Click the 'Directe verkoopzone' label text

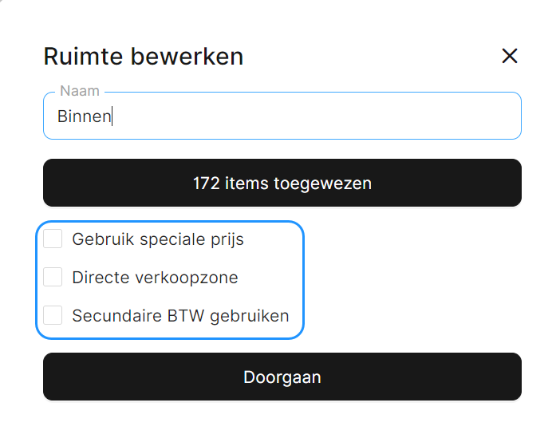[155, 278]
